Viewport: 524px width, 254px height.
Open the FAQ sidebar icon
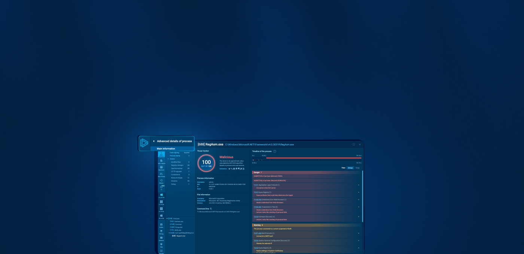click(x=161, y=245)
